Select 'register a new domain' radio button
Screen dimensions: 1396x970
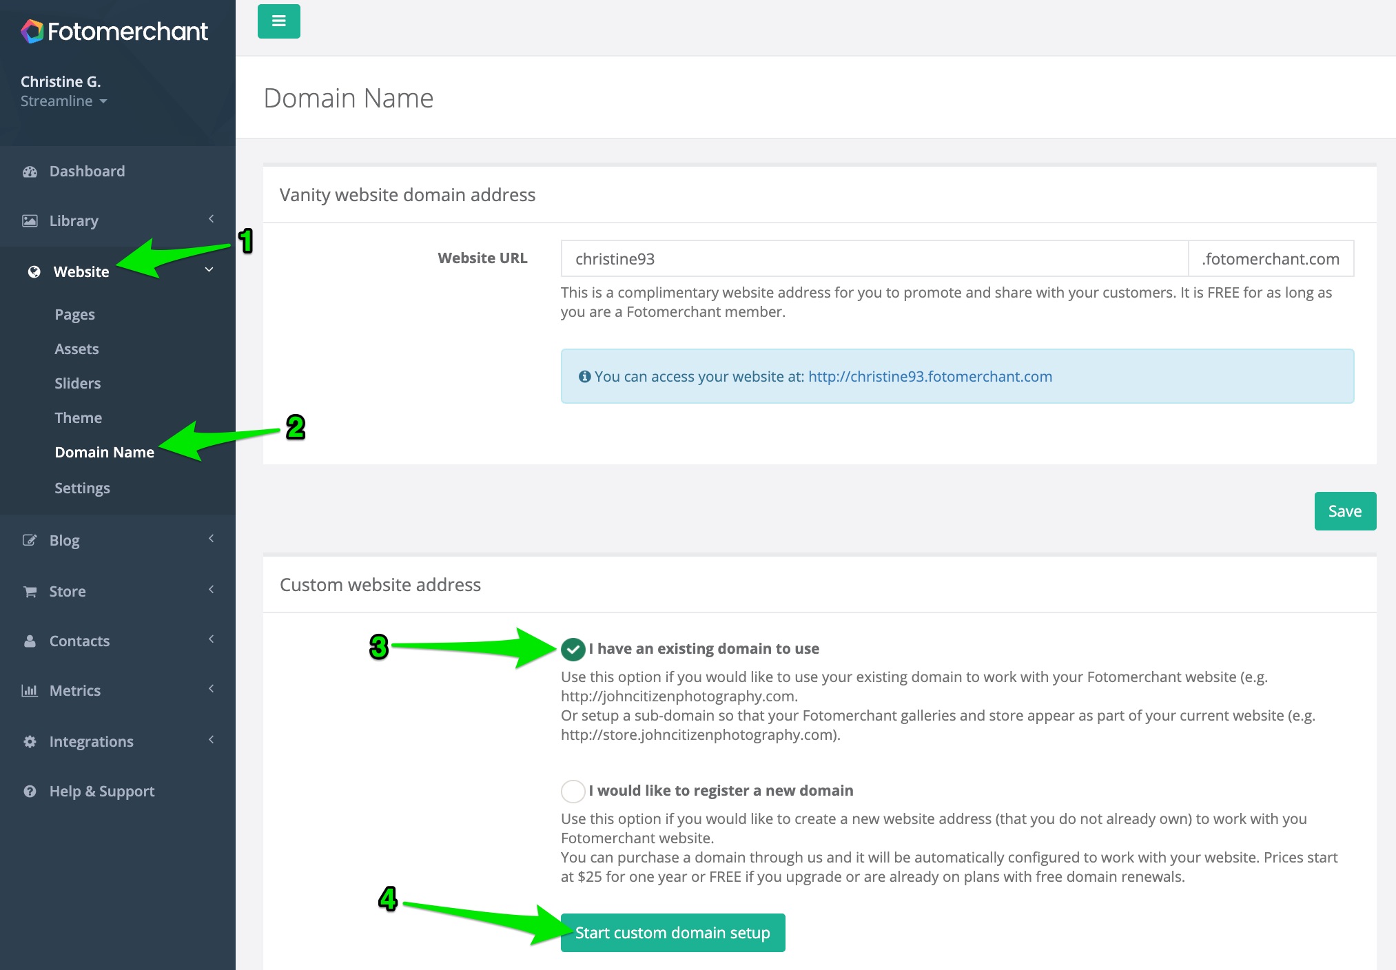573,791
